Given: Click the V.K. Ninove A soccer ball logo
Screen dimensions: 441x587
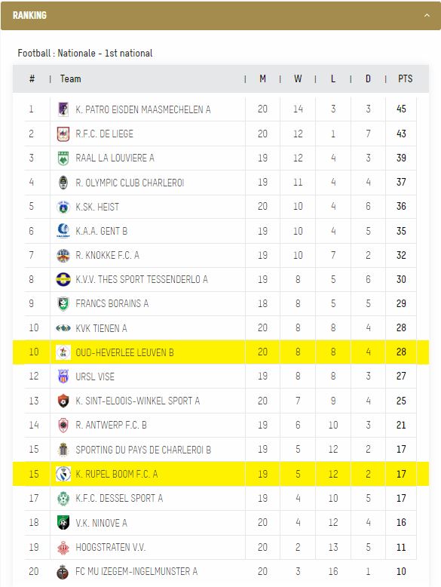Looking at the screenshot, I should pos(63,522).
